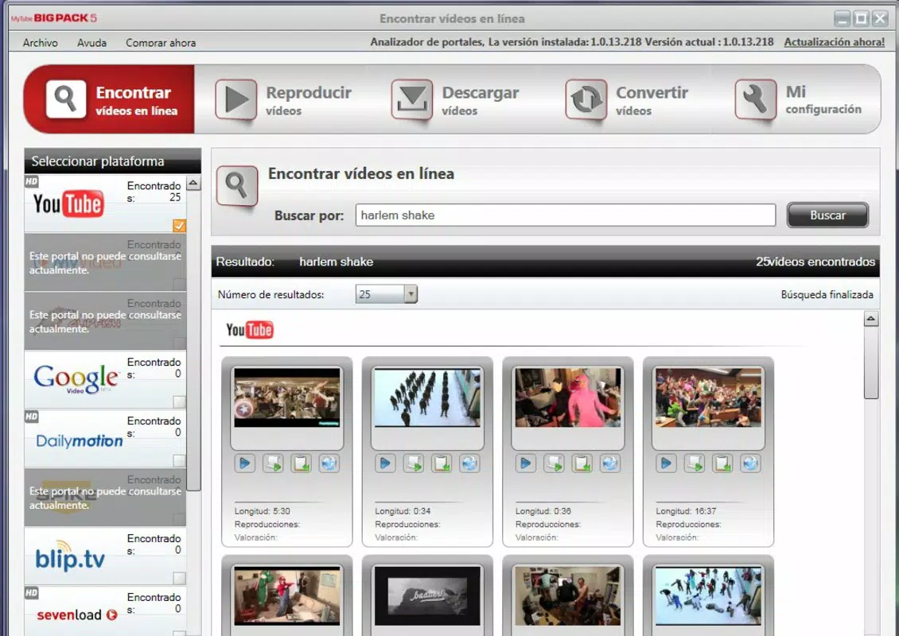Open the Mi configuración tab

point(799,100)
